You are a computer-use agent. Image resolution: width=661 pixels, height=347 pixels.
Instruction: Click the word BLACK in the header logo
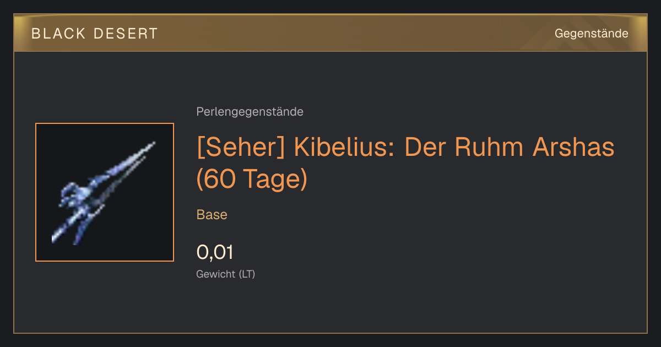[58, 34]
